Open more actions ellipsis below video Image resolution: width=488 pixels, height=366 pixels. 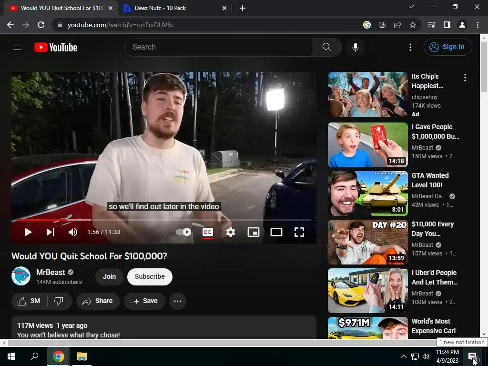click(x=178, y=301)
